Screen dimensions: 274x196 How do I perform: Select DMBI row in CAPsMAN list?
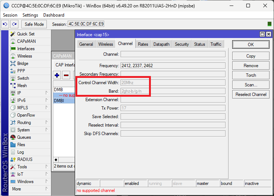(x=64, y=101)
